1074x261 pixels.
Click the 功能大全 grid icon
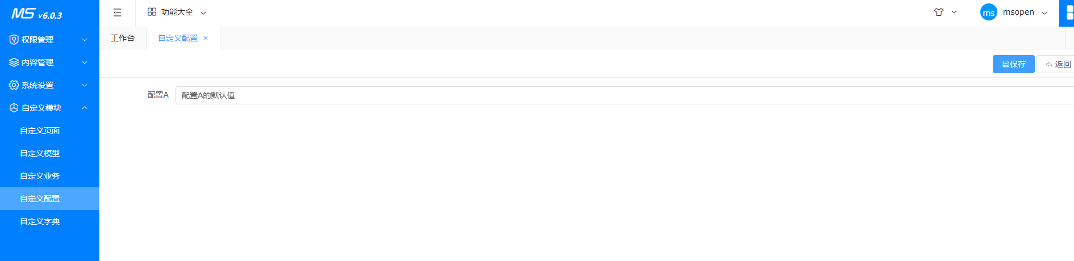pos(152,12)
